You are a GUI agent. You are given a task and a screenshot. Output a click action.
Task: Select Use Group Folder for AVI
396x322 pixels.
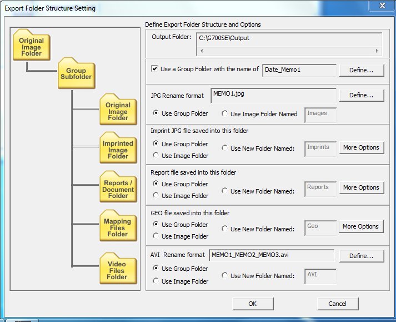tap(156, 268)
